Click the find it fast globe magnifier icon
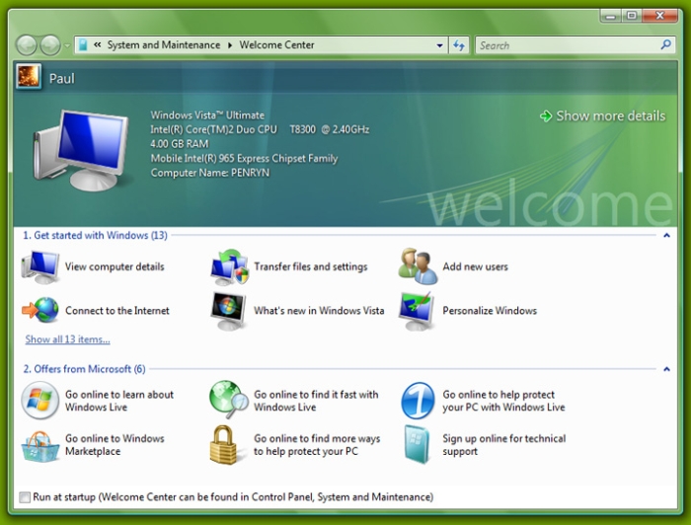Image resolution: width=691 pixels, height=525 pixels. pyautogui.click(x=229, y=400)
